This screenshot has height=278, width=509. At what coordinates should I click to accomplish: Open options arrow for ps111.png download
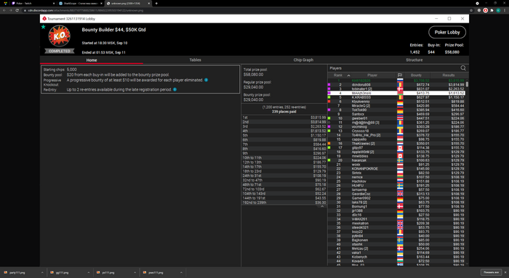click(x=135, y=272)
